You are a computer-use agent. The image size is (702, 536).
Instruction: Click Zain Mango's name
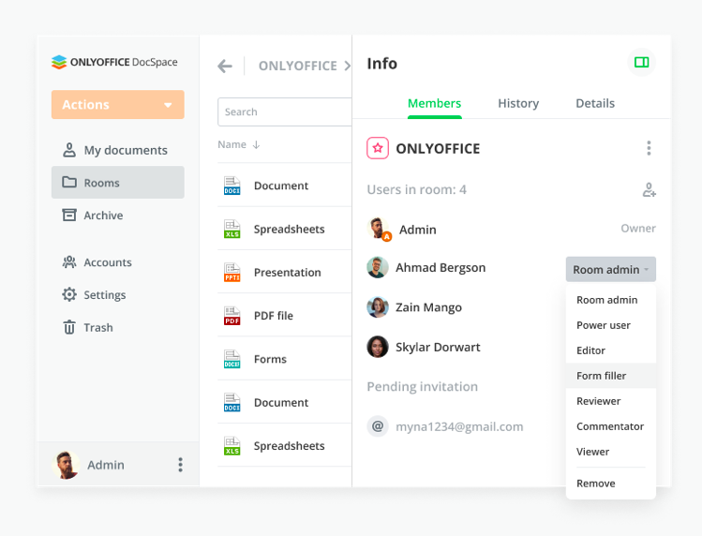point(428,307)
